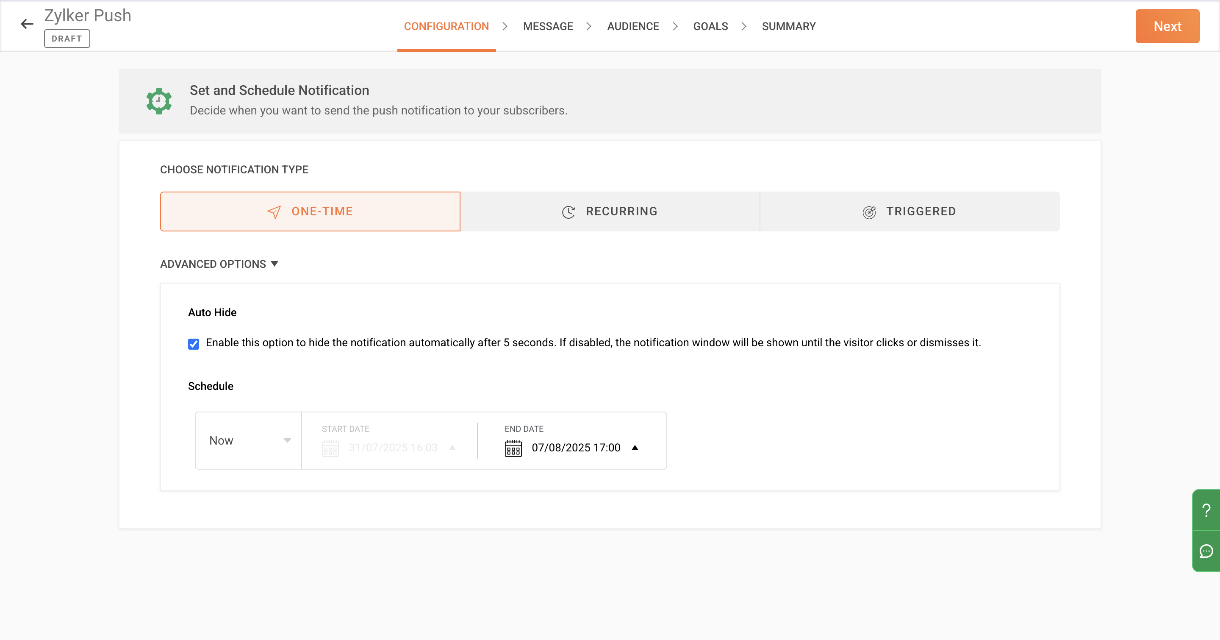Expand the End Date picker arrow
This screenshot has height=640, width=1220.
(x=635, y=448)
